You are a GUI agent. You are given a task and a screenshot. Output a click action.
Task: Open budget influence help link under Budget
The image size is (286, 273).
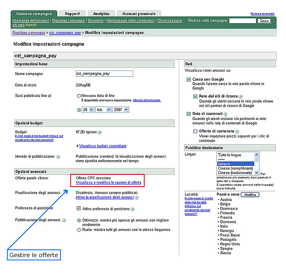coord(39,138)
